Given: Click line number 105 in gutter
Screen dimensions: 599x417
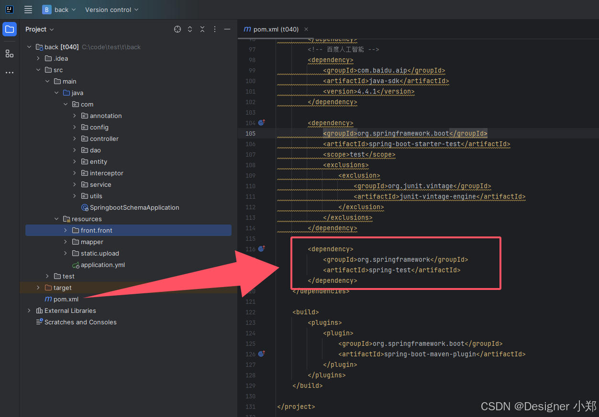Looking at the screenshot, I should pyautogui.click(x=250, y=133).
